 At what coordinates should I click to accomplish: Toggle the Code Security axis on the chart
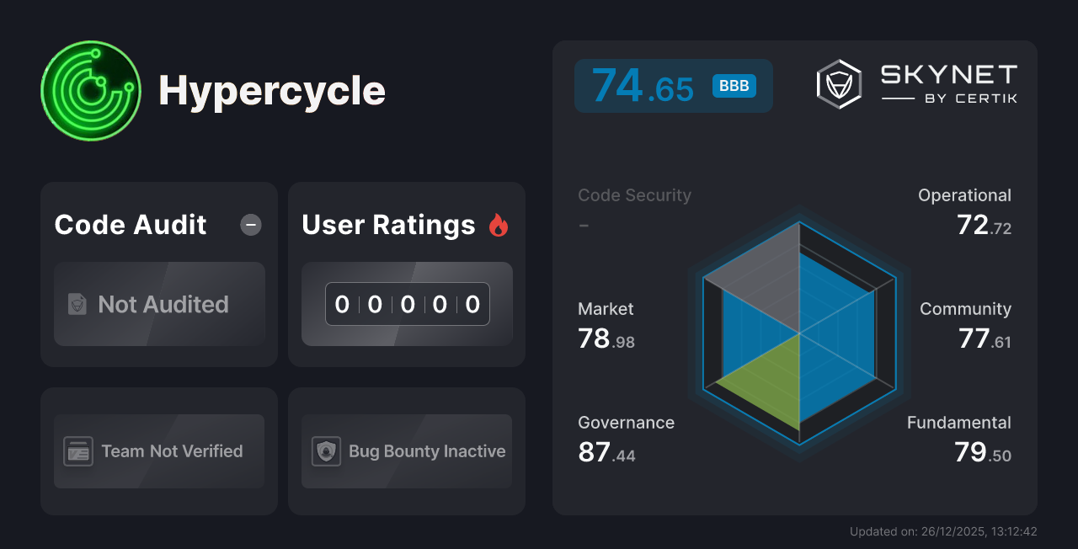pyautogui.click(x=634, y=195)
